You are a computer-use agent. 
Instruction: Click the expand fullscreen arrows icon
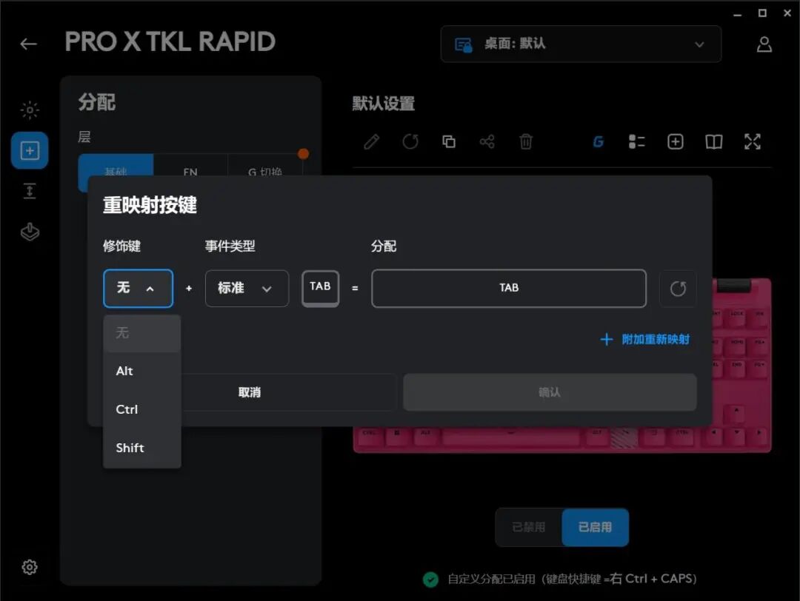click(752, 141)
